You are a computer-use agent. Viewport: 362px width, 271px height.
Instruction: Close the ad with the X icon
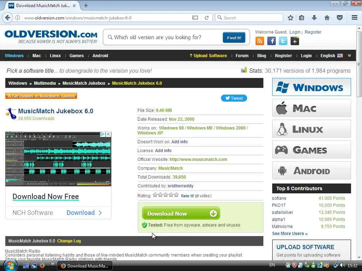tap(108, 134)
